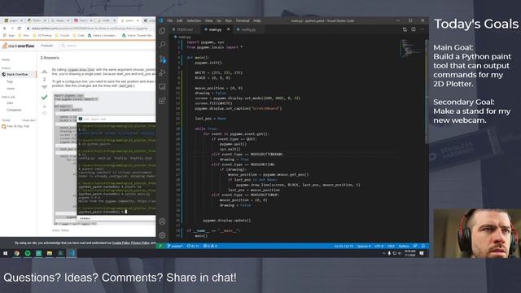Open the Windows Start menu

pos(6,253)
